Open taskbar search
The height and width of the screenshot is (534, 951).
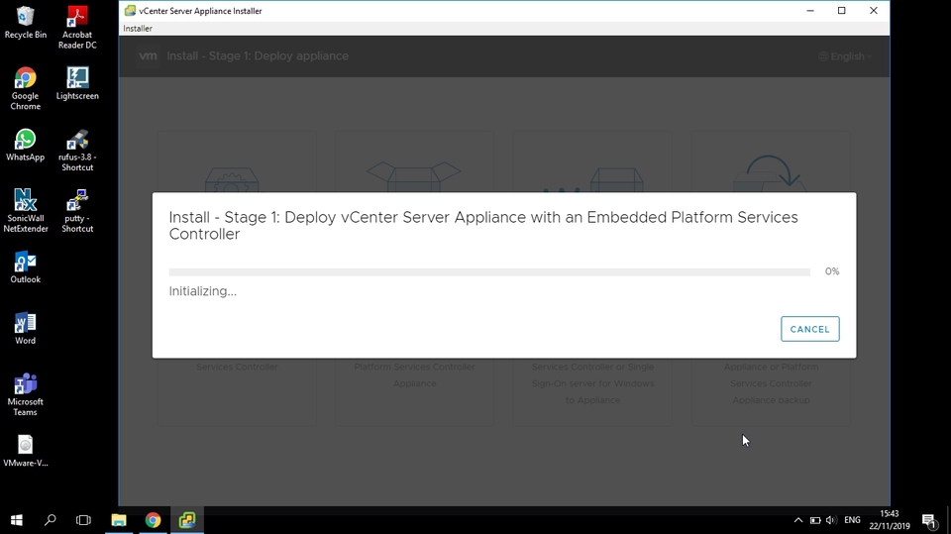pos(51,520)
